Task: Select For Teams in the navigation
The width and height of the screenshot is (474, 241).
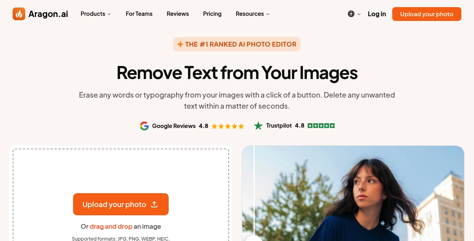Action: [139, 14]
